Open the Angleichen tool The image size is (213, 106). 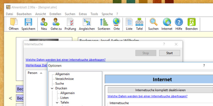point(87,24)
